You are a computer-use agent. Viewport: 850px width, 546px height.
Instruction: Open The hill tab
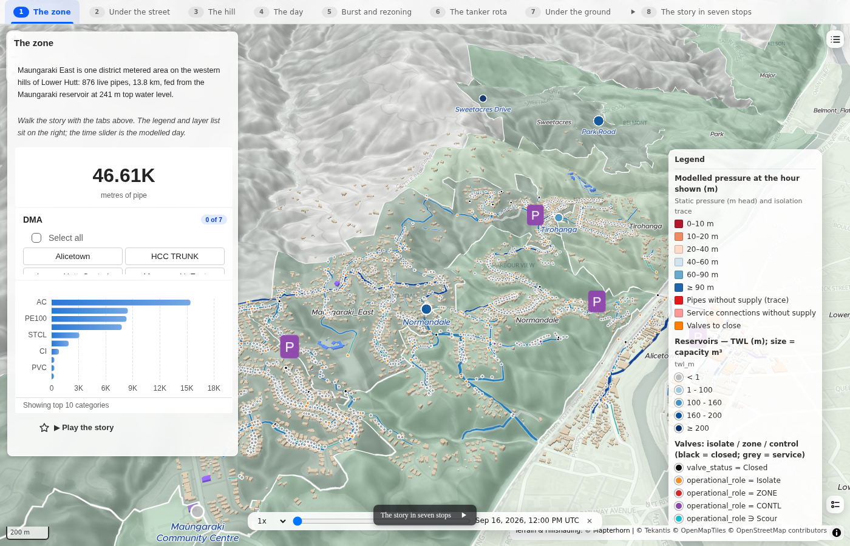212,12
